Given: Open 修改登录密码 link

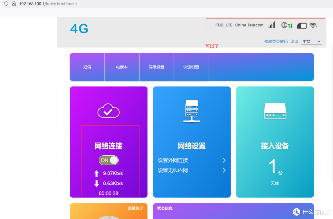Looking at the screenshot, I should pos(276,41).
